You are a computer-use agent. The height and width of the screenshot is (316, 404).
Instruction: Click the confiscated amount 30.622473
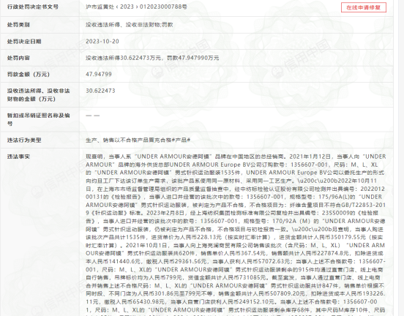[x=100, y=91]
